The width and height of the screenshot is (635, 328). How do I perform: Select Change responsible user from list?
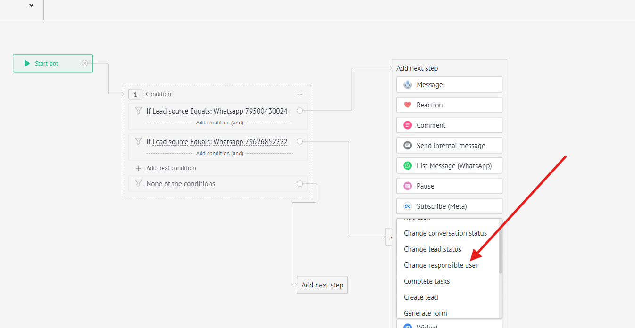(441, 265)
